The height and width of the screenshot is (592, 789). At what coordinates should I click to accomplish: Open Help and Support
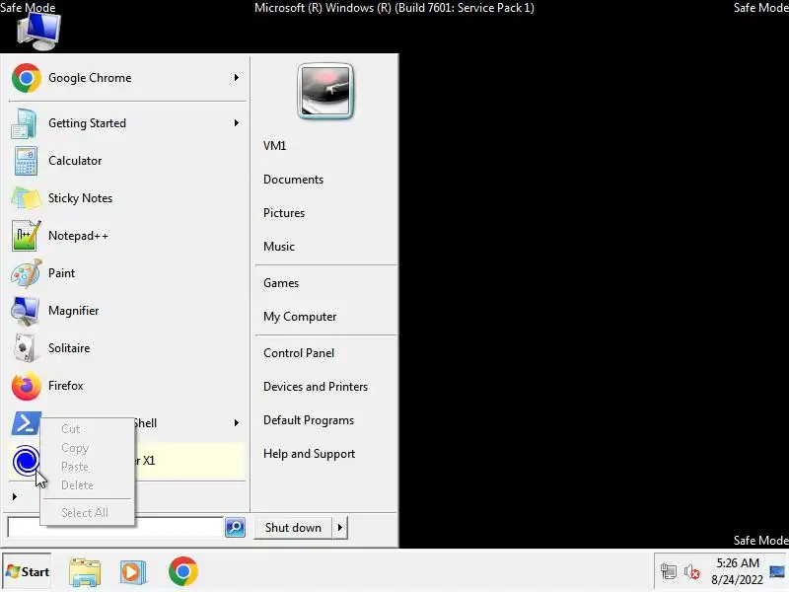coord(310,454)
